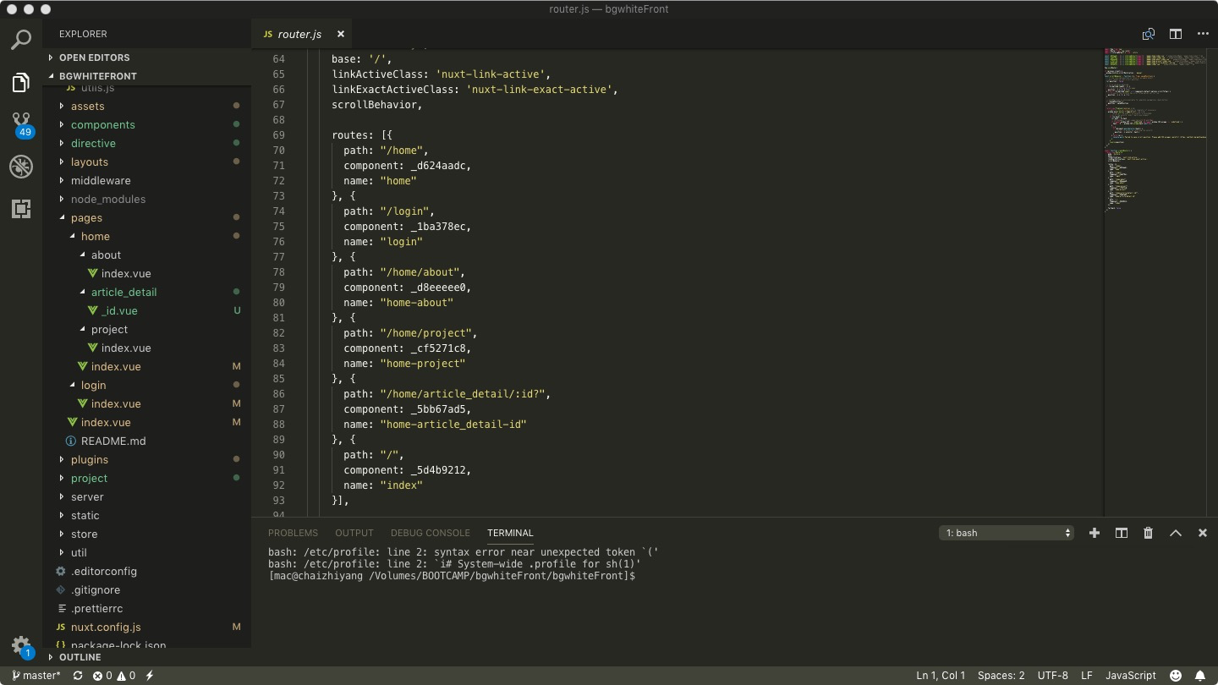1218x685 pixels.
Task: Open README.md file
Action: click(x=147, y=441)
